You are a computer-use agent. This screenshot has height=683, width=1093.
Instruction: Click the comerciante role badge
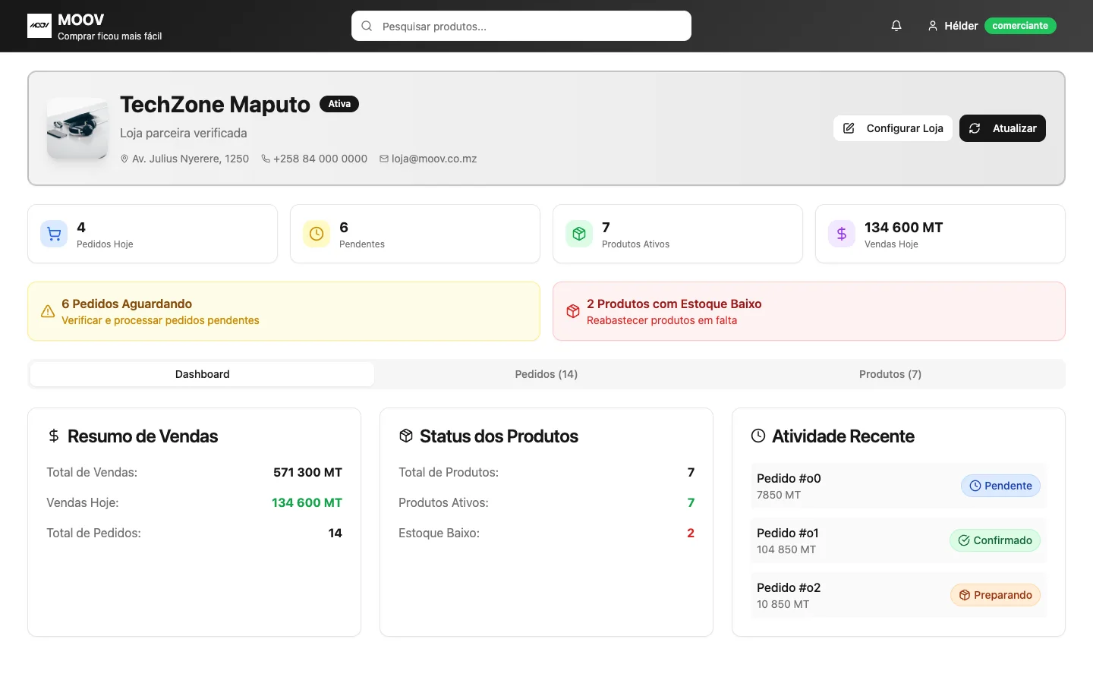(x=1020, y=26)
